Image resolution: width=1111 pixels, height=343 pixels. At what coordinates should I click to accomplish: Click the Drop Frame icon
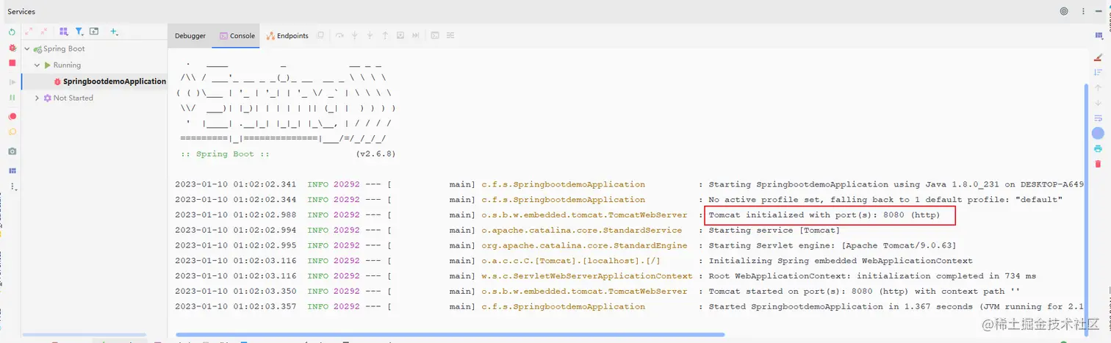coord(400,35)
